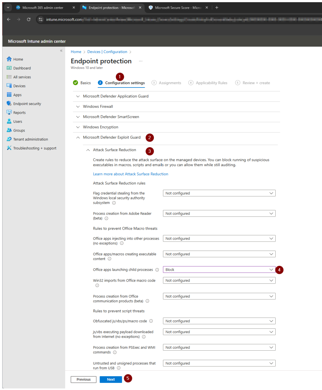
Task: Select the Configuration settings step
Action: point(121,83)
